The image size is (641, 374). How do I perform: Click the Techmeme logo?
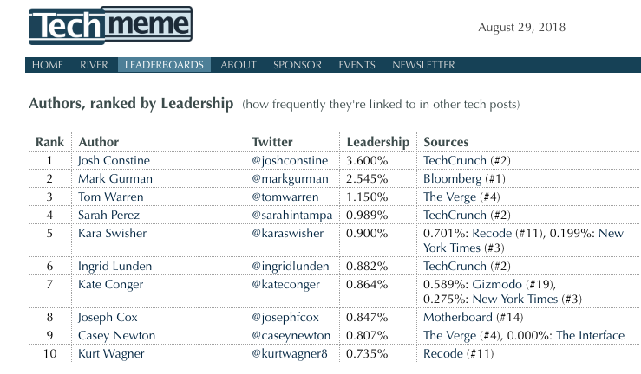tap(110, 26)
